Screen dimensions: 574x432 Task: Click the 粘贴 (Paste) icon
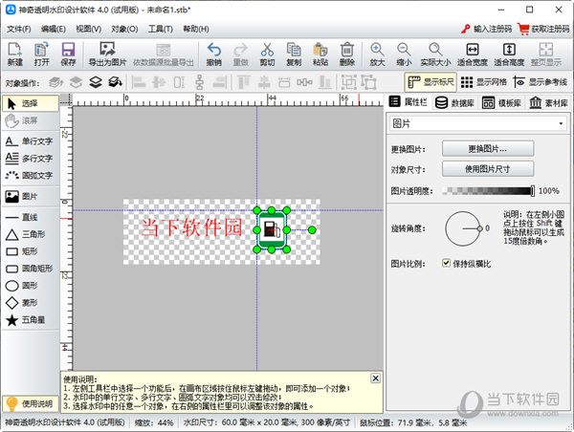tap(320, 54)
